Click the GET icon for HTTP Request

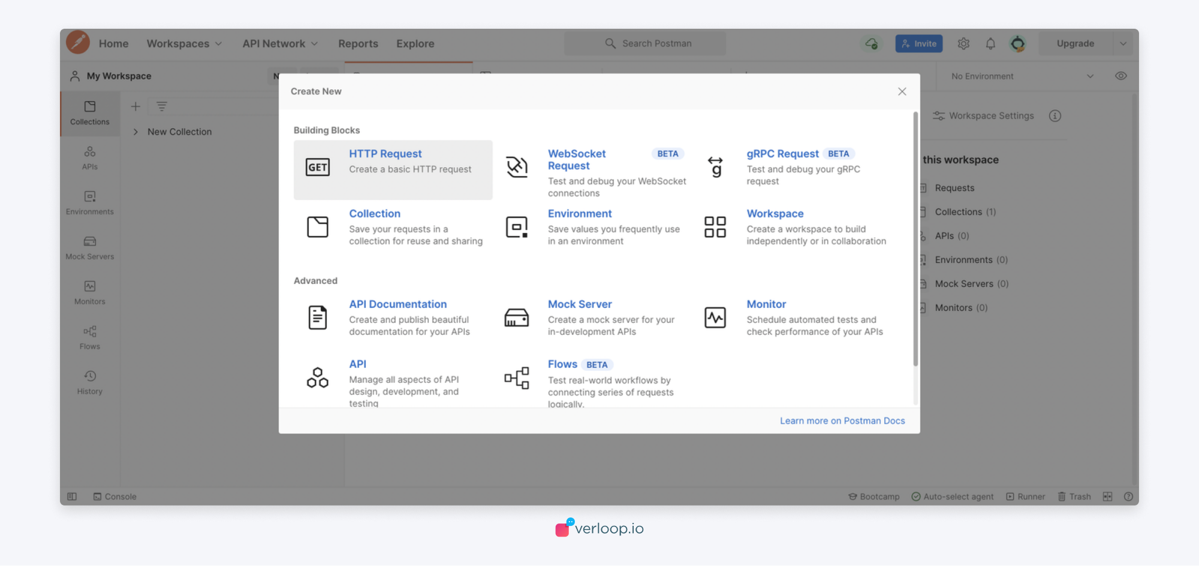point(318,167)
